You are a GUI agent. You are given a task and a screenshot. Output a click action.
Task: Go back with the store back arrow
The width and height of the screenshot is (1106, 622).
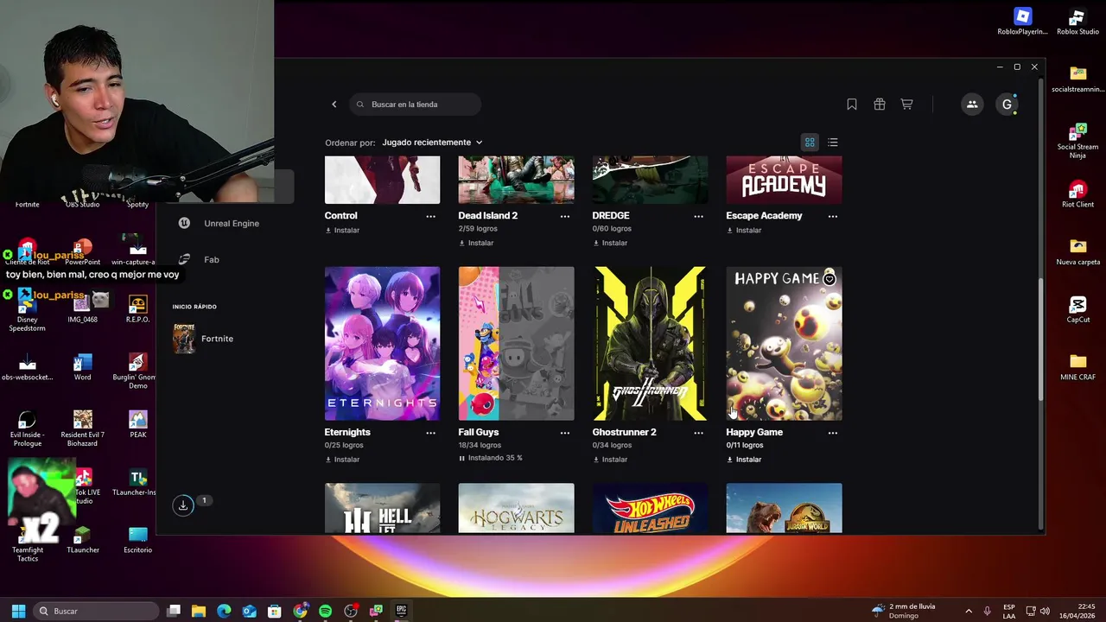pyautogui.click(x=334, y=105)
